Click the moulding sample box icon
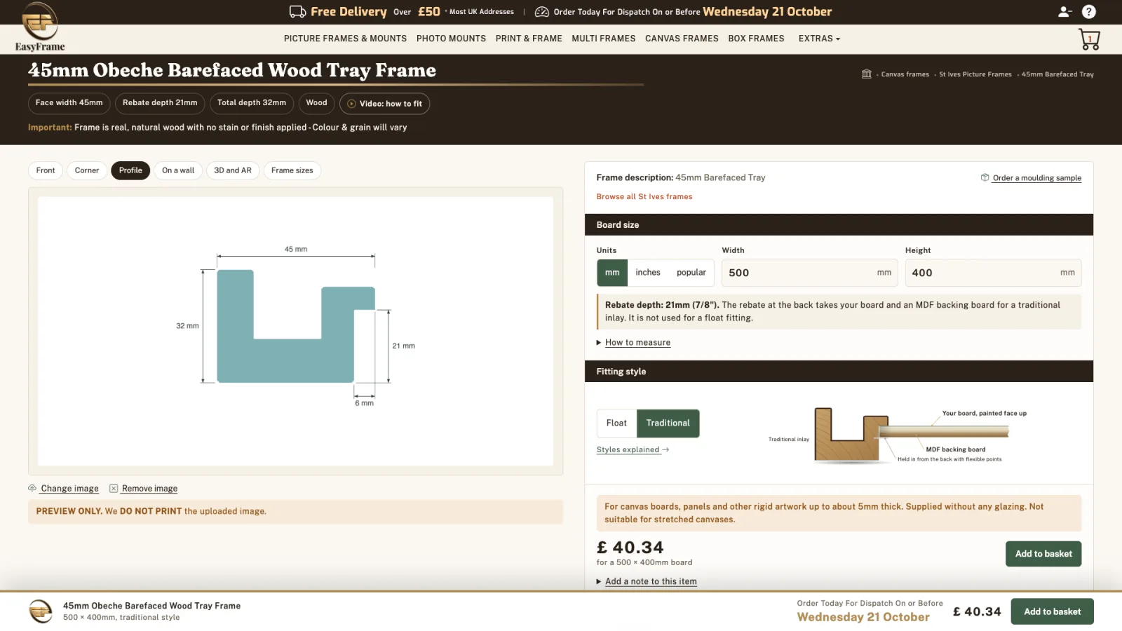This screenshot has width=1122, height=631. [985, 177]
